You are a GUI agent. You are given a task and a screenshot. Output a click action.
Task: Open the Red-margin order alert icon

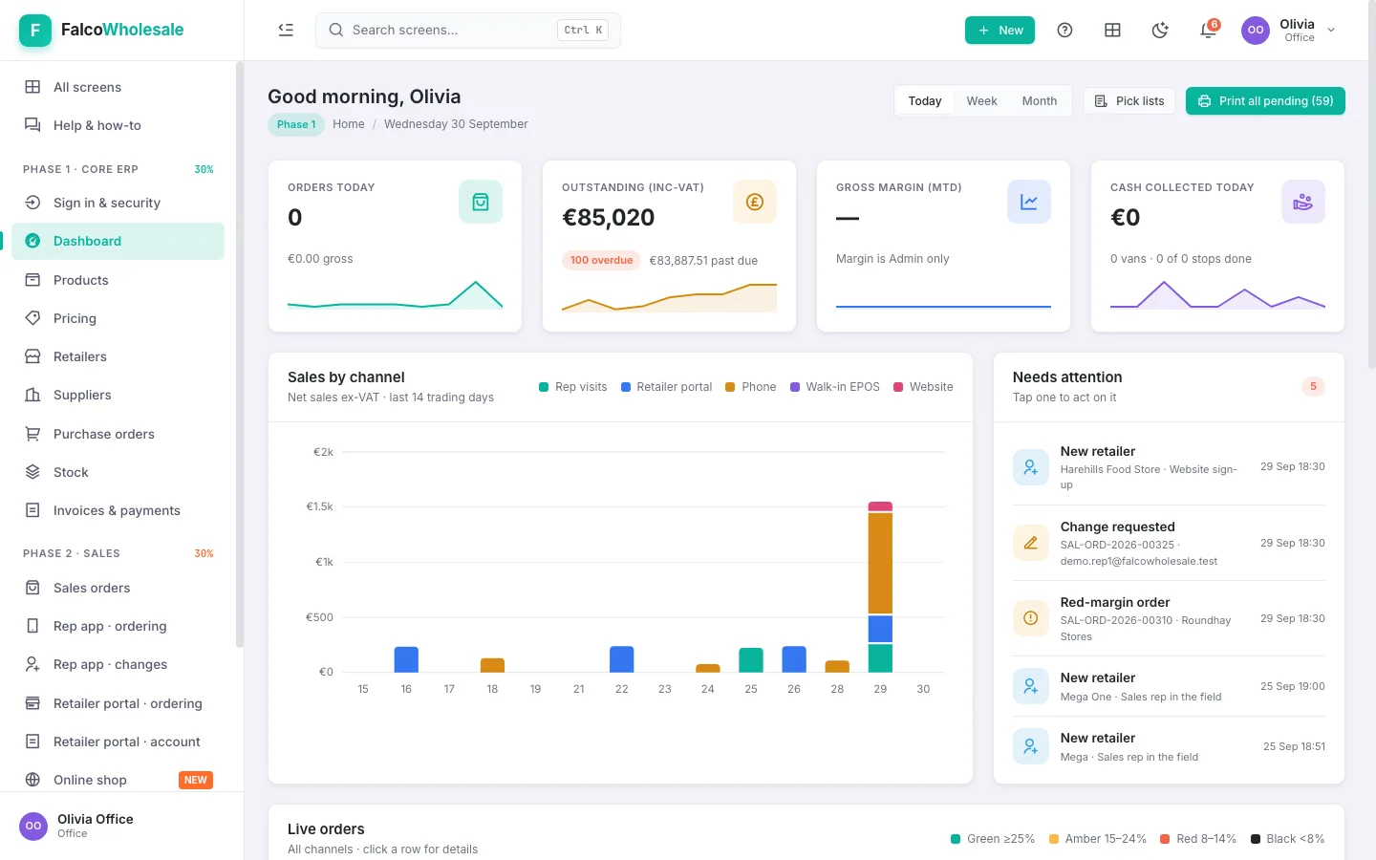click(1031, 618)
